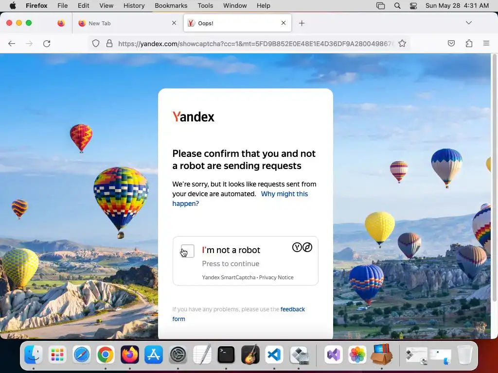Viewport: 498px width, 373px height.
Task: Open App Store from the dock
Action: [154, 354]
